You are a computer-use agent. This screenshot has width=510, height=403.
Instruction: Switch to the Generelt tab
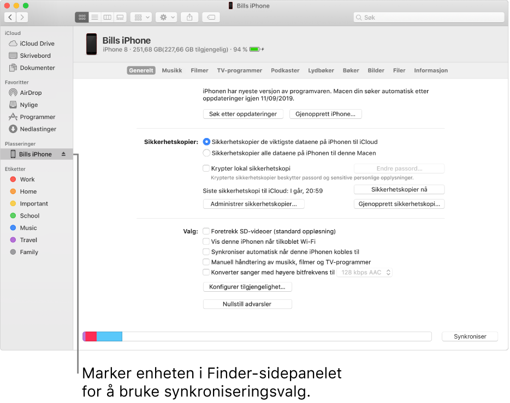tap(141, 70)
